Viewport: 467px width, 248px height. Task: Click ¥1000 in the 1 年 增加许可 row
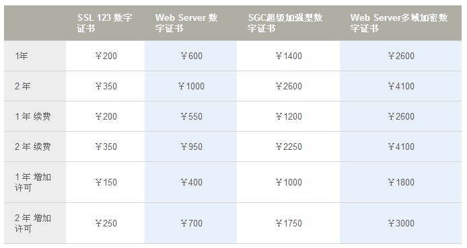[289, 182]
